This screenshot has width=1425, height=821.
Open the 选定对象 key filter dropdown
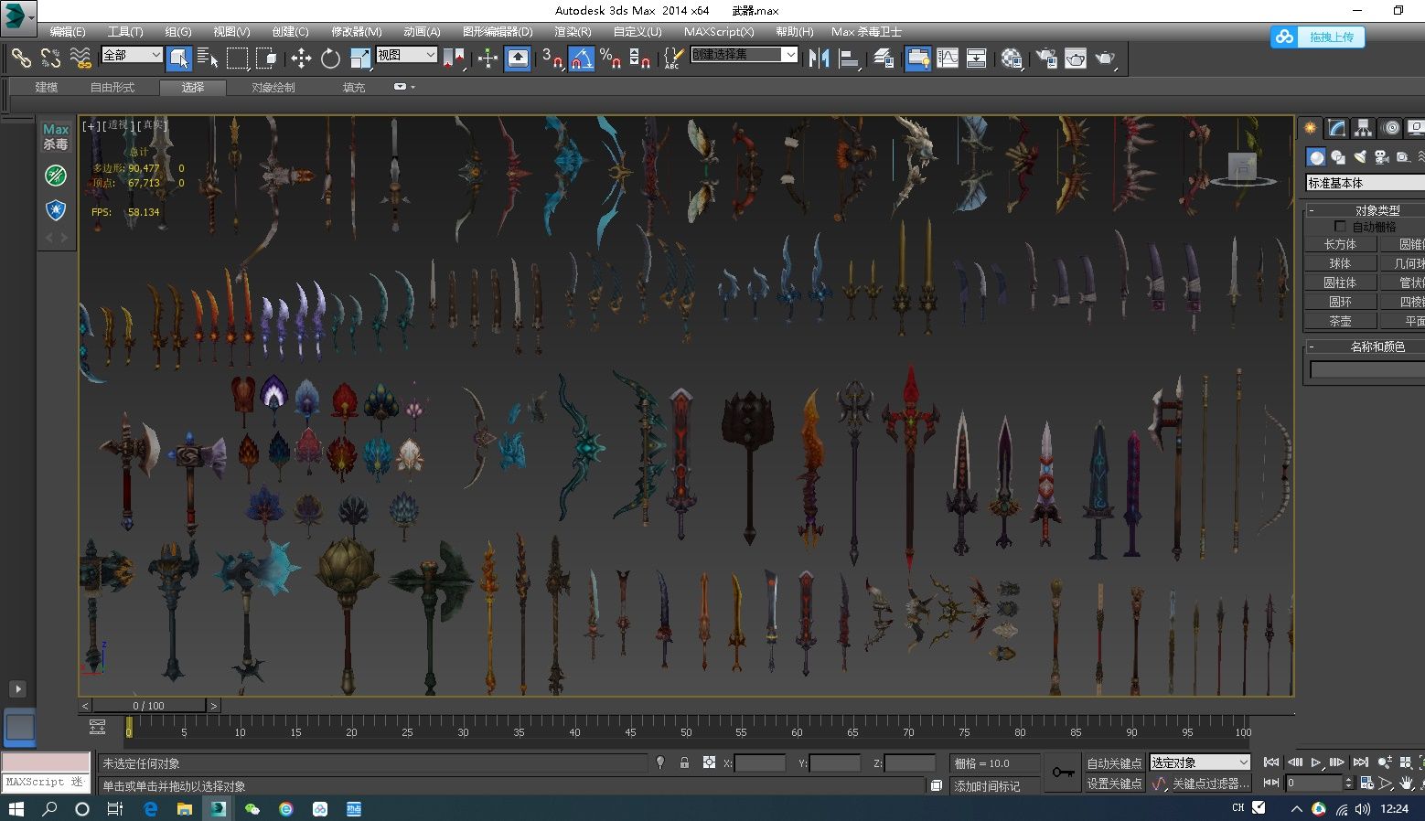[1199, 762]
